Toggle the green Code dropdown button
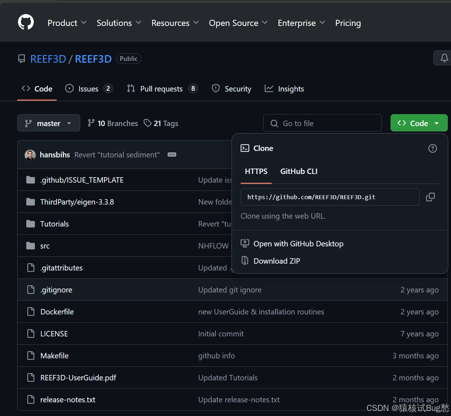 [419, 123]
